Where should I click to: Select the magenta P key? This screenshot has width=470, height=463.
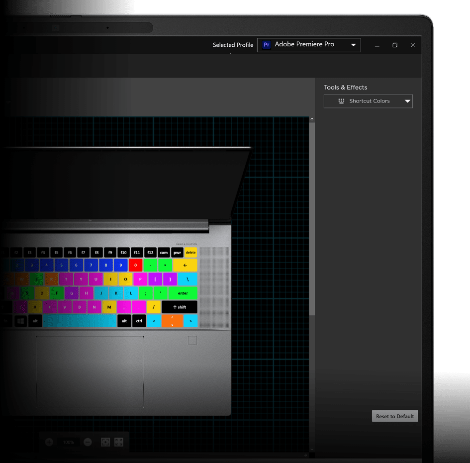(x=140, y=279)
